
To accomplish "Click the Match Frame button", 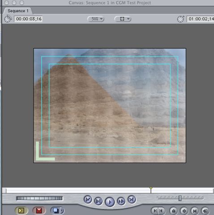I will pos(205,211).
